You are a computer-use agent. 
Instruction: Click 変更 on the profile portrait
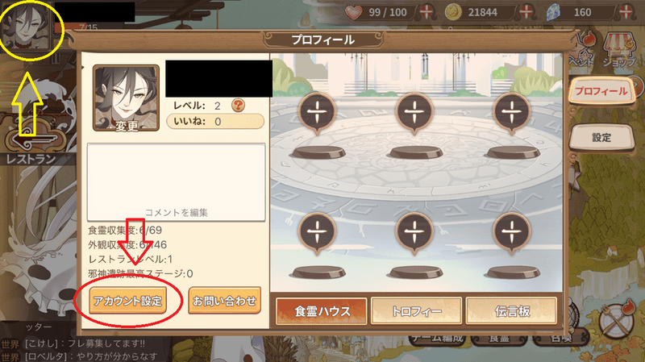tap(127, 127)
